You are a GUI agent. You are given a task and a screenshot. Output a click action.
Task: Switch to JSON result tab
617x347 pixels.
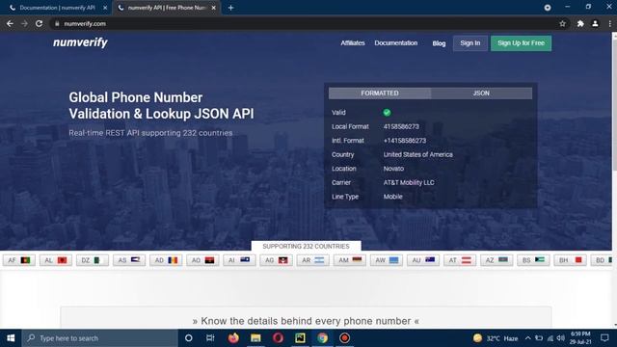(481, 93)
